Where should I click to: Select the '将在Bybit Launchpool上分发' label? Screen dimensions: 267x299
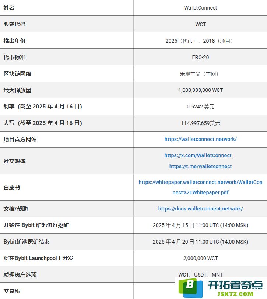tap(38, 258)
